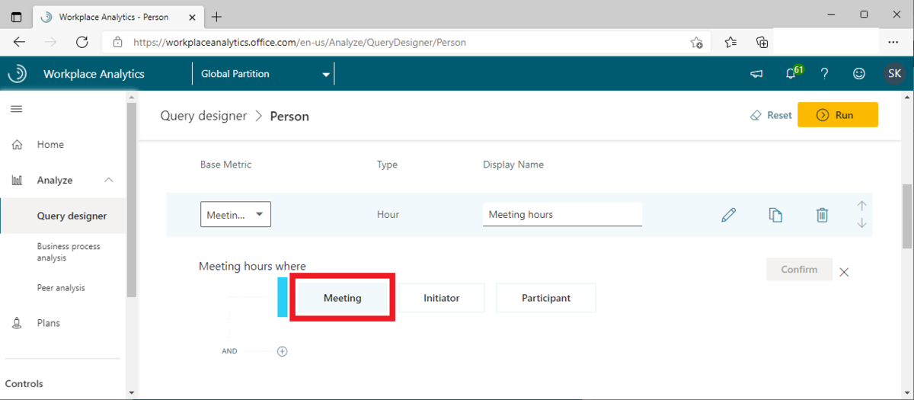Select Query designer in sidebar
914x400 pixels.
click(x=72, y=216)
